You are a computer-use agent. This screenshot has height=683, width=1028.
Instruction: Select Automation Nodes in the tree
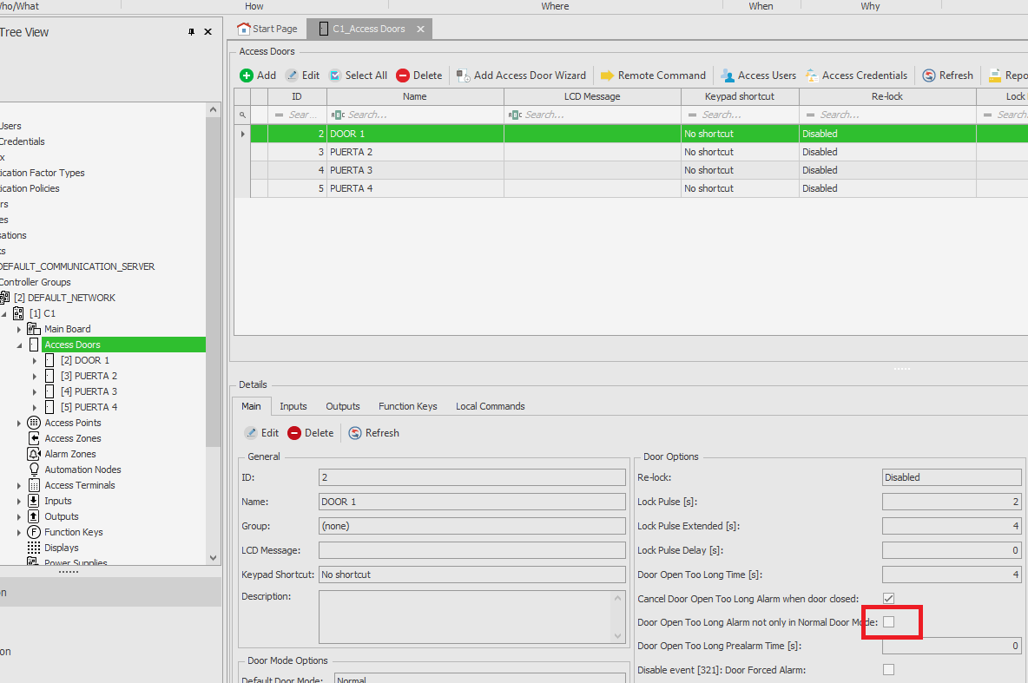coord(82,470)
